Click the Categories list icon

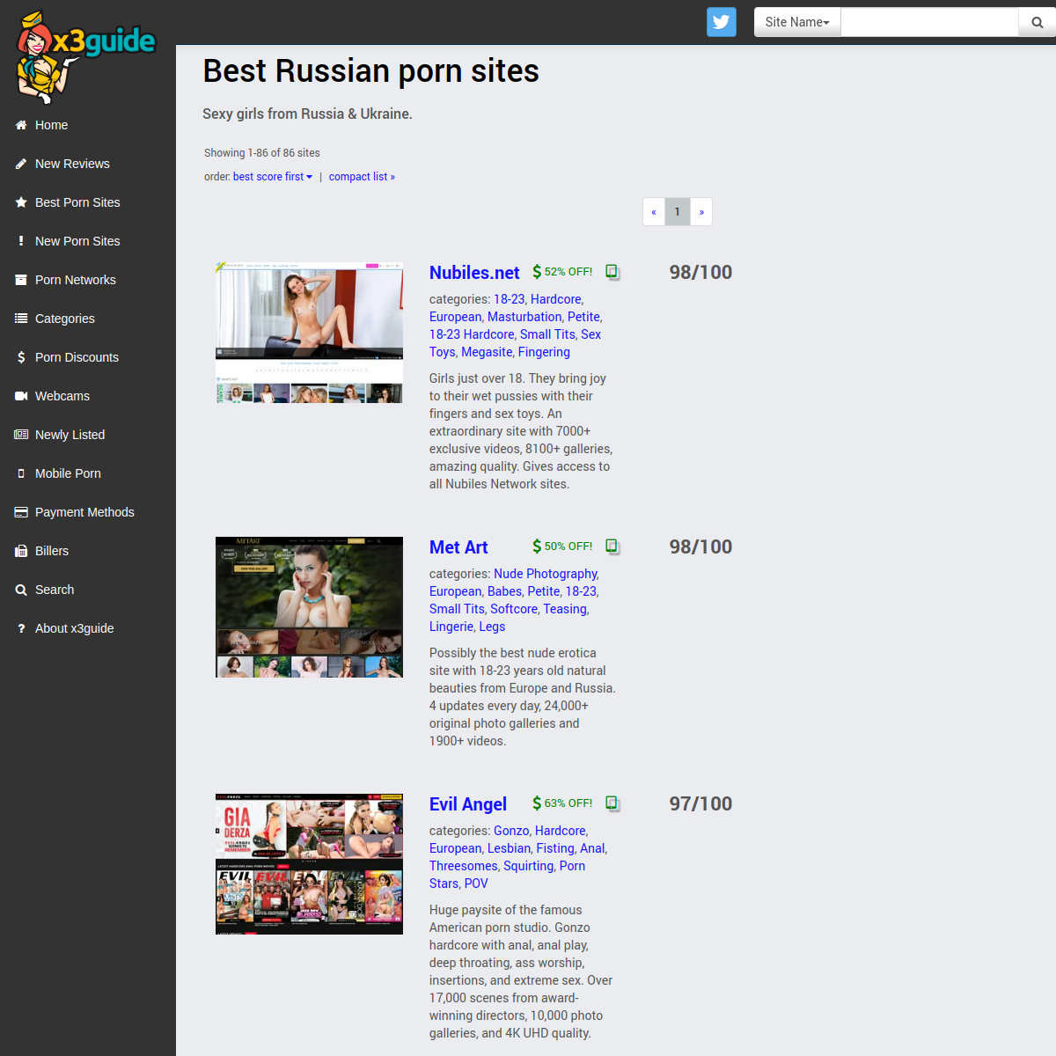(x=21, y=319)
